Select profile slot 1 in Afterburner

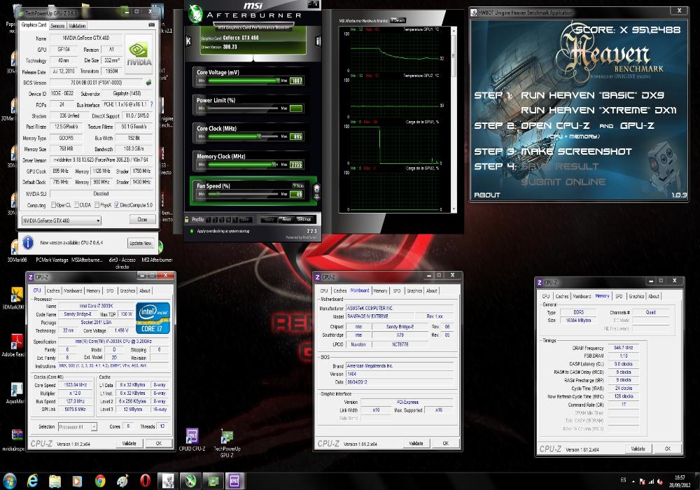[x=209, y=220]
